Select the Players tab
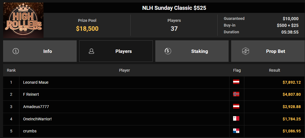This screenshot has height=138, width=305. (x=116, y=51)
